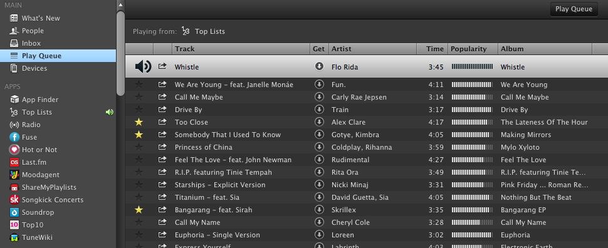Star the Call Me Maybe track
Viewport: 608px width, 248px height.
(139, 97)
